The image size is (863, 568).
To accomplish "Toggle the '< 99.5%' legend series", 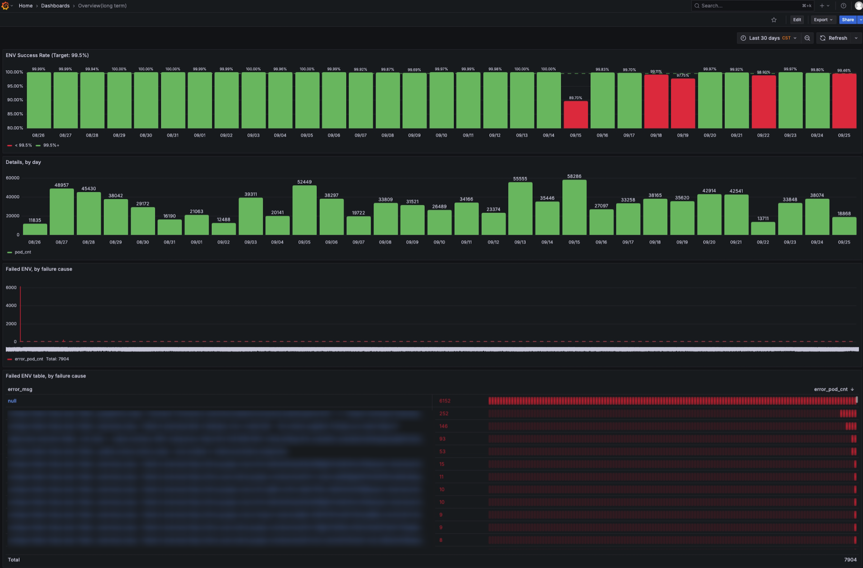I will coord(23,145).
